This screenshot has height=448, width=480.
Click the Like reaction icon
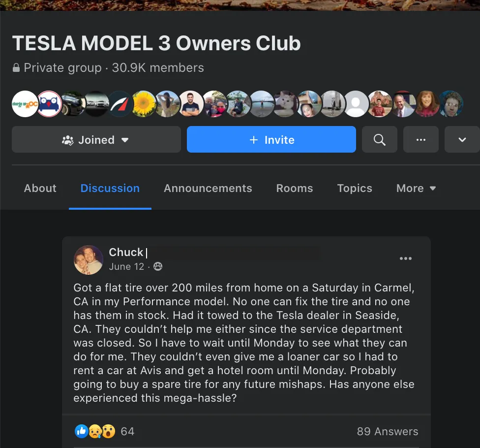(82, 431)
